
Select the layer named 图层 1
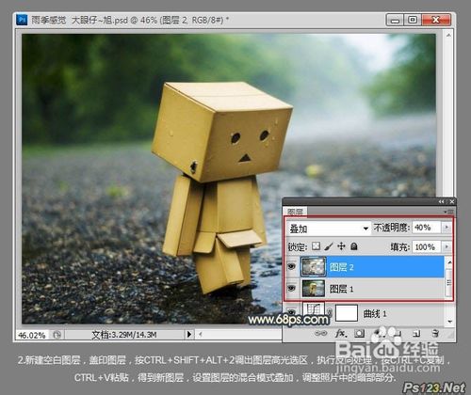click(341, 289)
